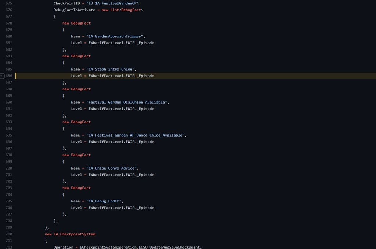Select highlighted line number 686

pos(9,76)
